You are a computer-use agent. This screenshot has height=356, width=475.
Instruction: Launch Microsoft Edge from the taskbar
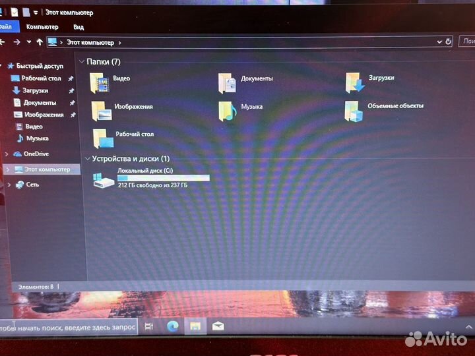pyautogui.click(x=173, y=326)
